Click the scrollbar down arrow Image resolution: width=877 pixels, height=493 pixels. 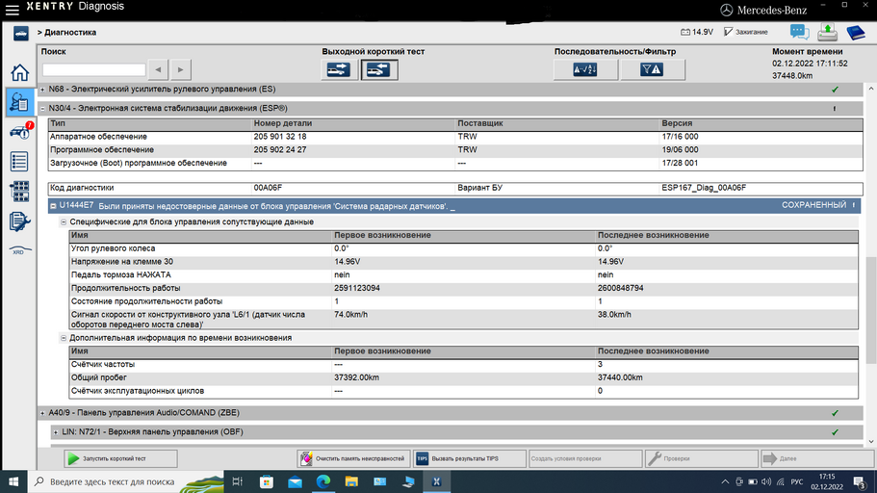point(871,442)
